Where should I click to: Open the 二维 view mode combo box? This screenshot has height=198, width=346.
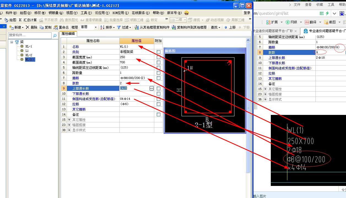(x=178, y=20)
